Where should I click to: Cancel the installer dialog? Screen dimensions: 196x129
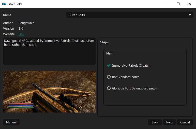[185, 122]
